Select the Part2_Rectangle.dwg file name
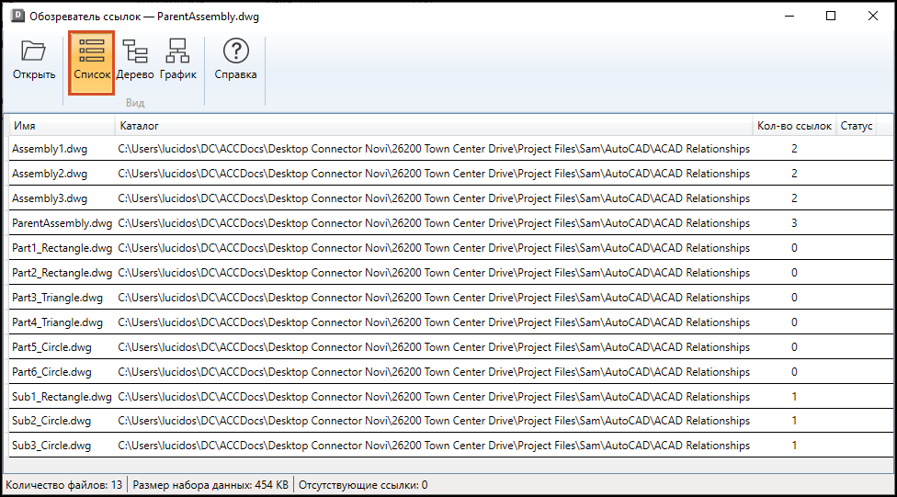897x497 pixels. (62, 273)
